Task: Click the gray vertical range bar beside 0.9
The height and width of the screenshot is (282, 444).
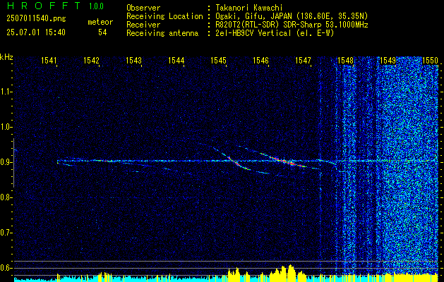Action: 13,163
